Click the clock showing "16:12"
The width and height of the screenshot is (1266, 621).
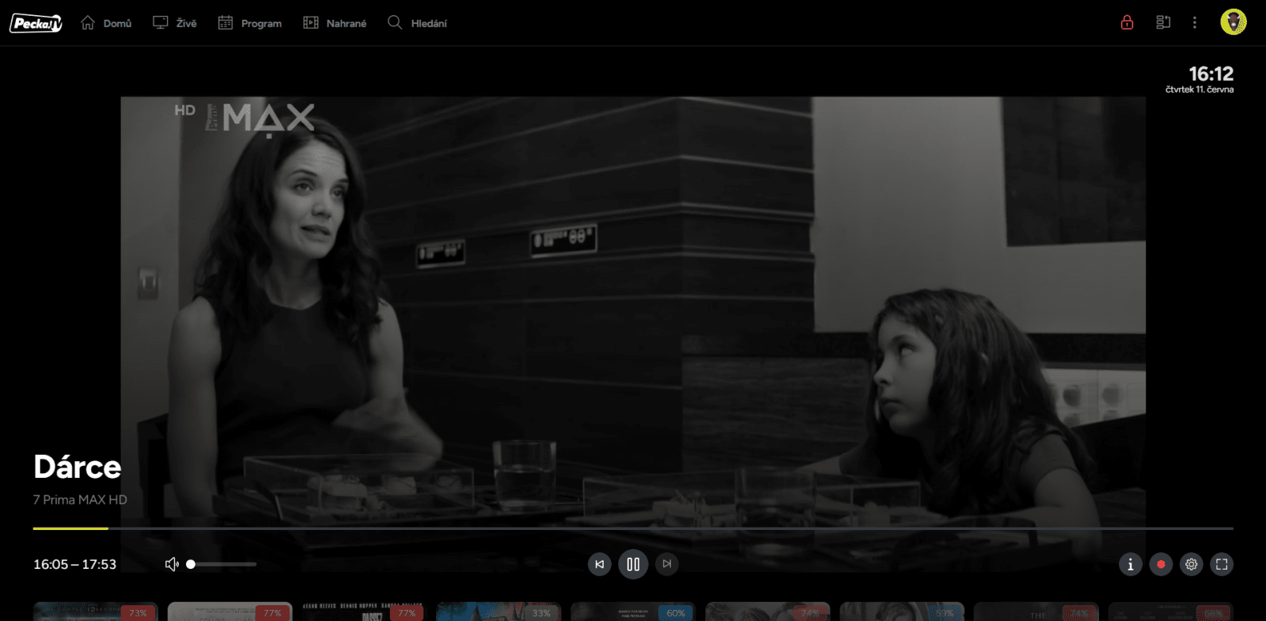coord(1211,74)
